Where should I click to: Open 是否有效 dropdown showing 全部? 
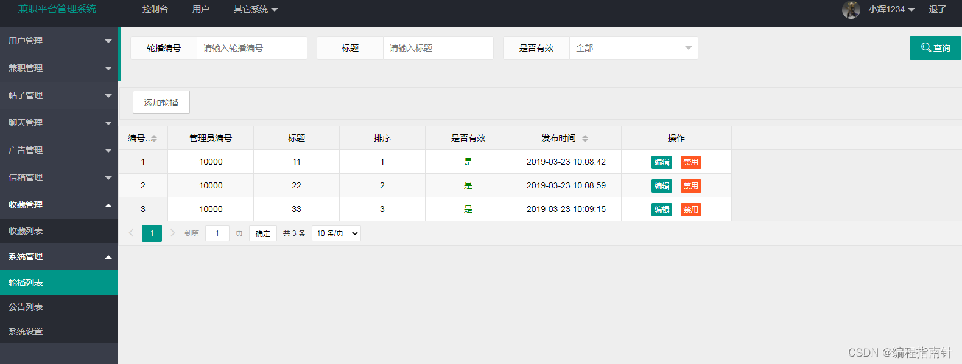click(x=633, y=48)
